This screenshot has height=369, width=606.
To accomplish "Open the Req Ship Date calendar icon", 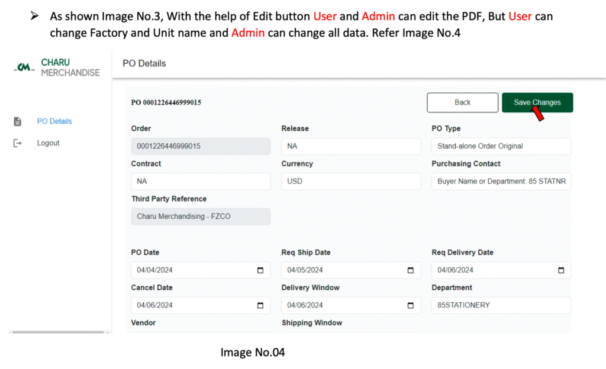I will coord(411,270).
